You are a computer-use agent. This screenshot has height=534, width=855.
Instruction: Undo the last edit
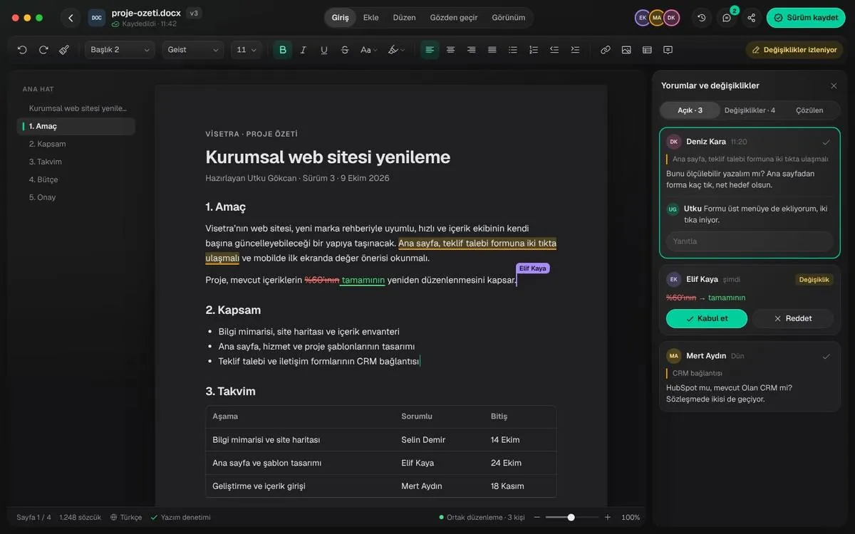pyautogui.click(x=22, y=50)
